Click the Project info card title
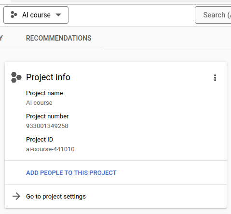This screenshot has width=231, height=214. [48, 77]
